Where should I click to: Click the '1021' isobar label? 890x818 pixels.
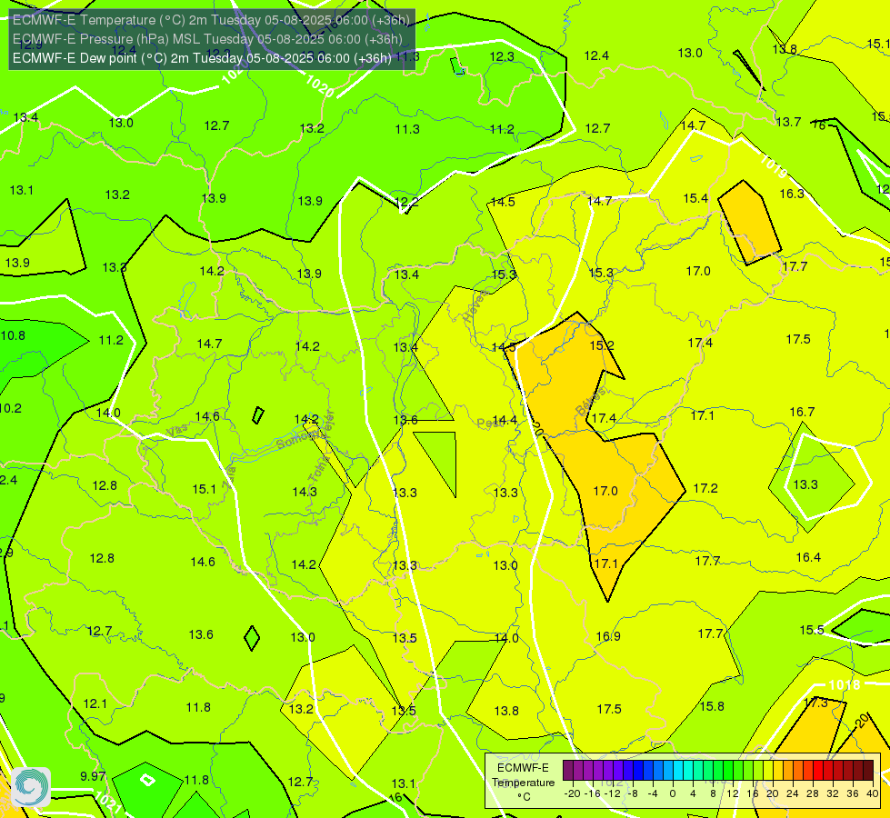(106, 803)
